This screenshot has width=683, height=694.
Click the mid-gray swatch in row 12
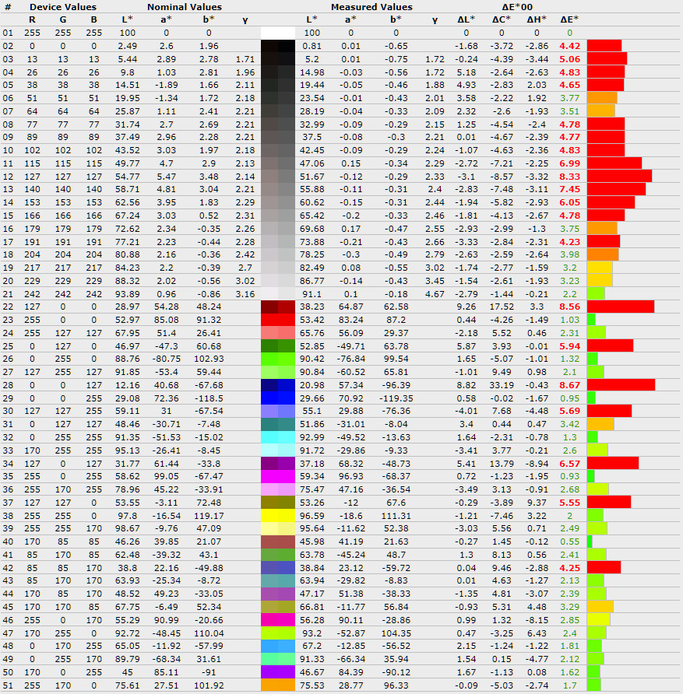(x=278, y=177)
